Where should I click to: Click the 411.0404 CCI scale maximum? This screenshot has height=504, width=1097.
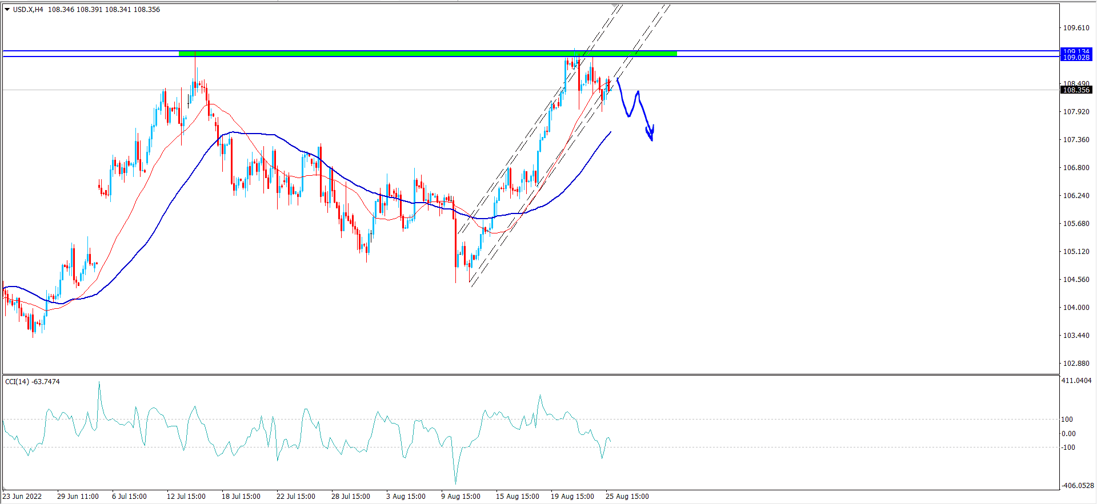click(x=1076, y=381)
